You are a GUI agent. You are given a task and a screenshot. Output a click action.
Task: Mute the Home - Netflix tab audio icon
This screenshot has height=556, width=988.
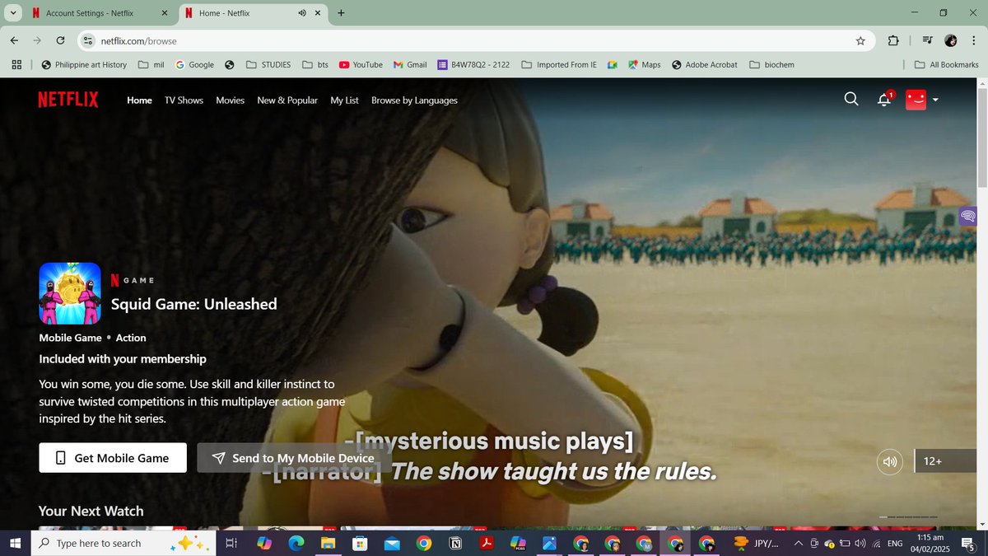302,13
